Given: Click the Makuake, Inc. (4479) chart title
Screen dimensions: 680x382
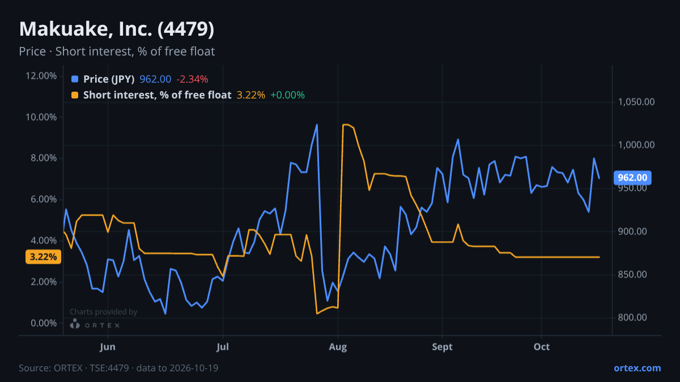Looking at the screenshot, I should pyautogui.click(x=117, y=29).
